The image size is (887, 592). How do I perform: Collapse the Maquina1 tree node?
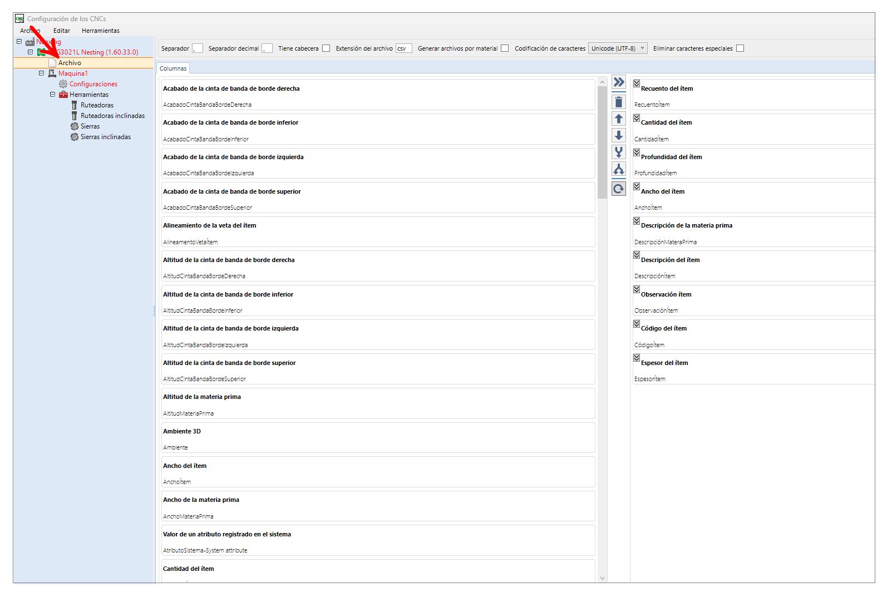(x=41, y=73)
